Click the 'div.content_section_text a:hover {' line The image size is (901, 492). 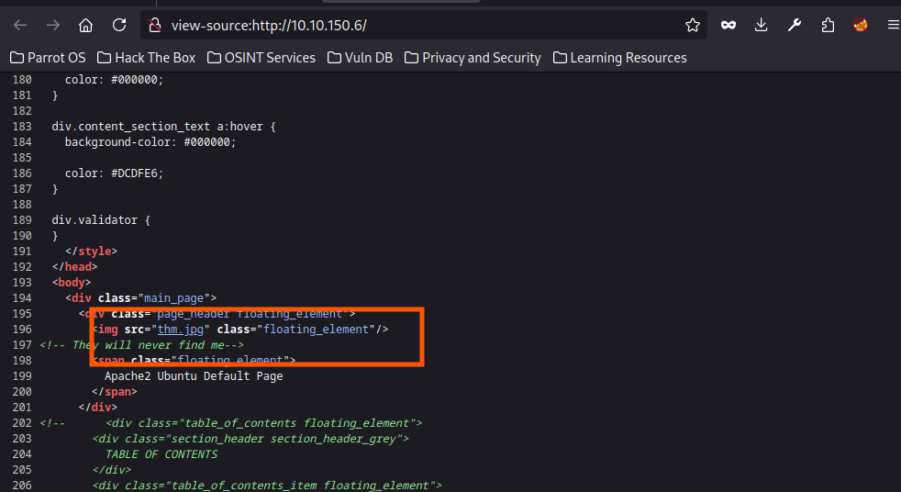pos(163,127)
